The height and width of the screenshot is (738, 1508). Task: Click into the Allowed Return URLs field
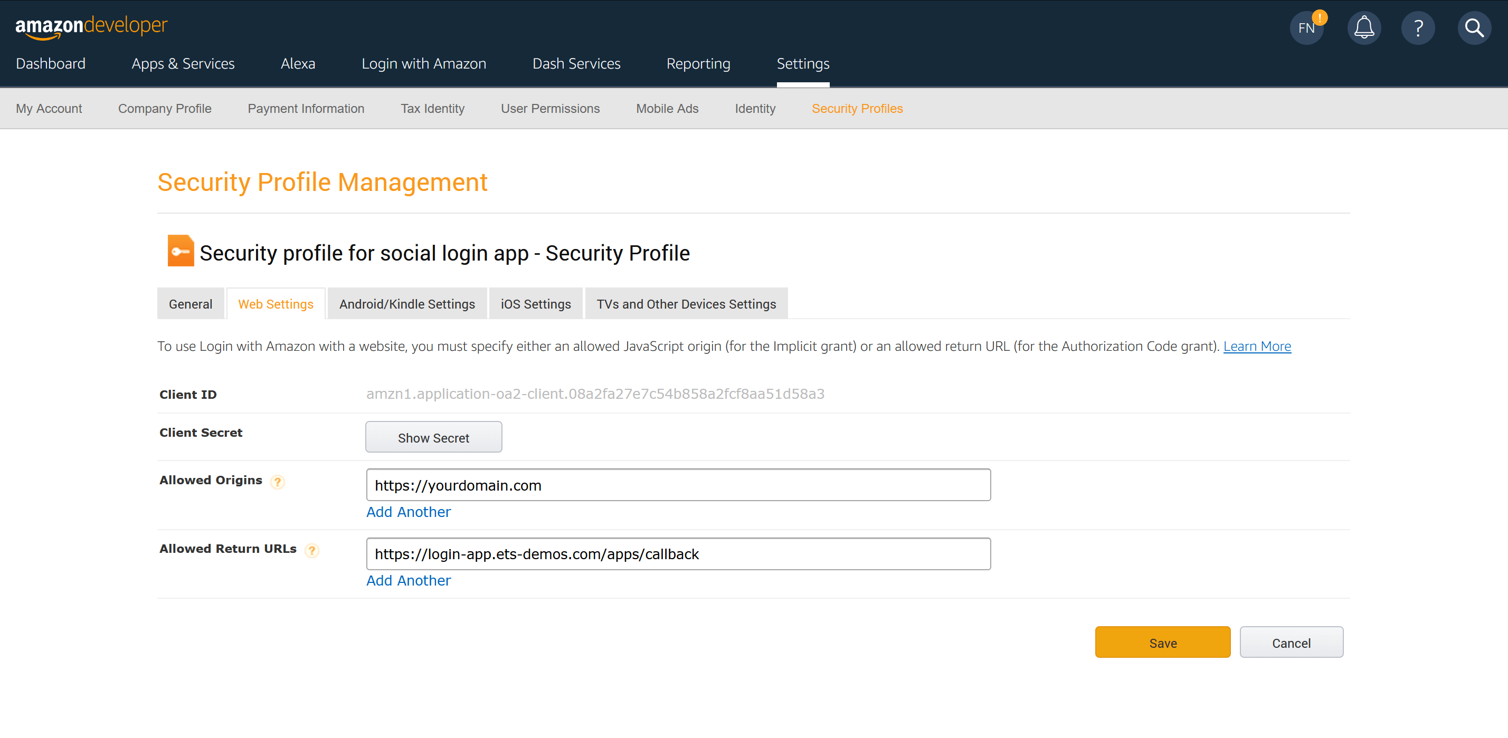click(678, 554)
